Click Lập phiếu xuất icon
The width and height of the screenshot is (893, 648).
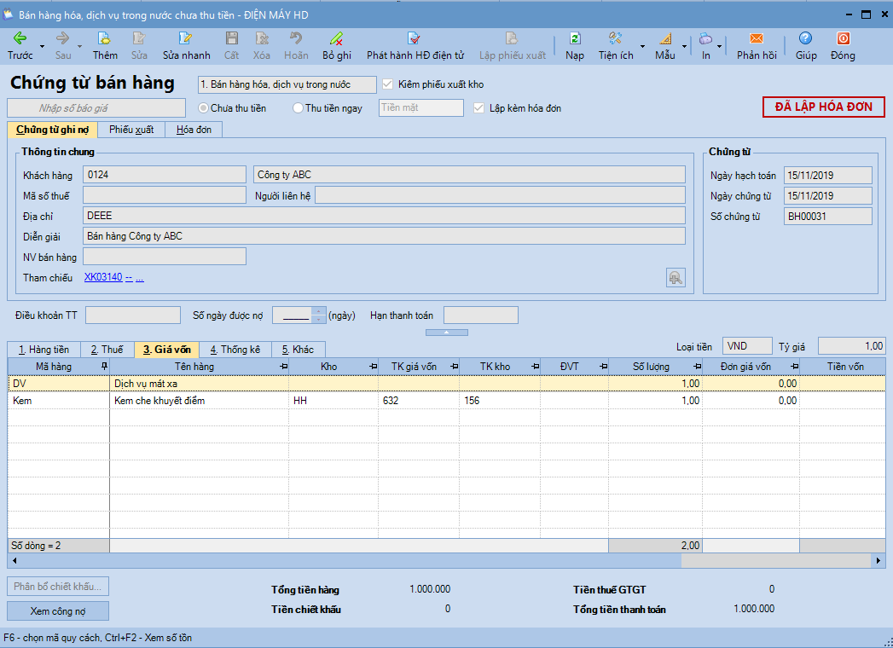[512, 38]
